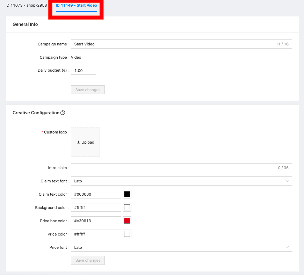Edit the Claim text color hex field
This screenshot has height=275, width=304.
pyautogui.click(x=96, y=194)
